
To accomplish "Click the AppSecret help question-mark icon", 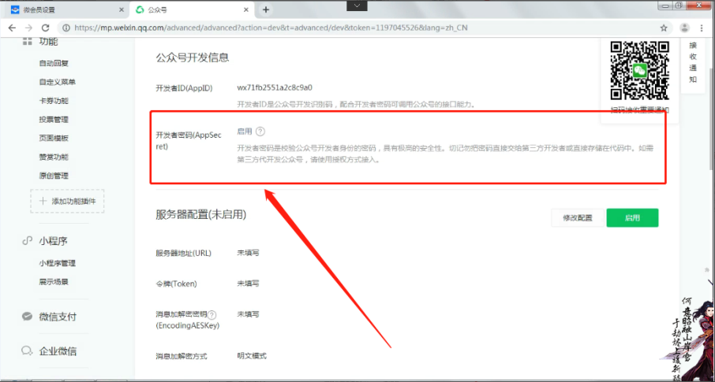I will click(260, 132).
